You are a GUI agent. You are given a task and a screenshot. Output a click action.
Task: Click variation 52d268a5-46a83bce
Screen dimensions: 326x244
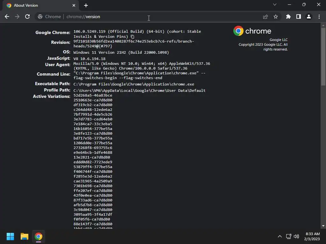tap(93, 95)
